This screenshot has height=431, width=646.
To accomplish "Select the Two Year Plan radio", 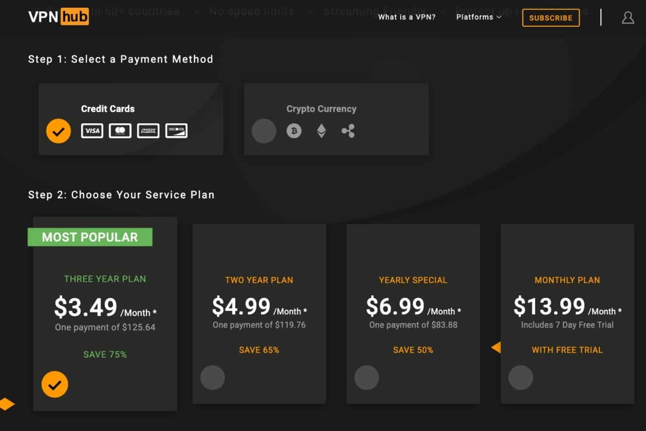I will click(213, 378).
